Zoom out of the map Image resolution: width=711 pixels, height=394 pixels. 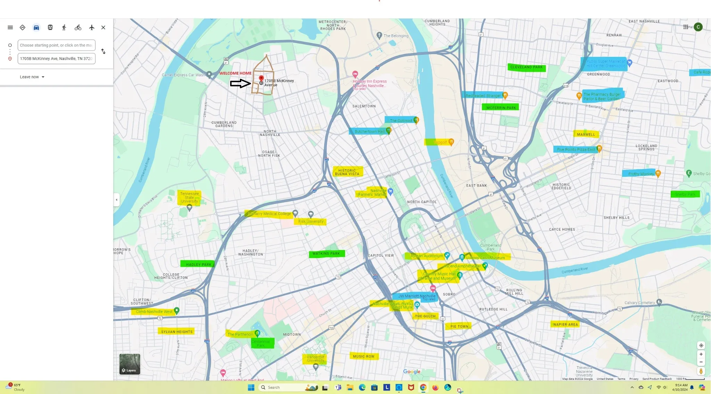coord(701,362)
